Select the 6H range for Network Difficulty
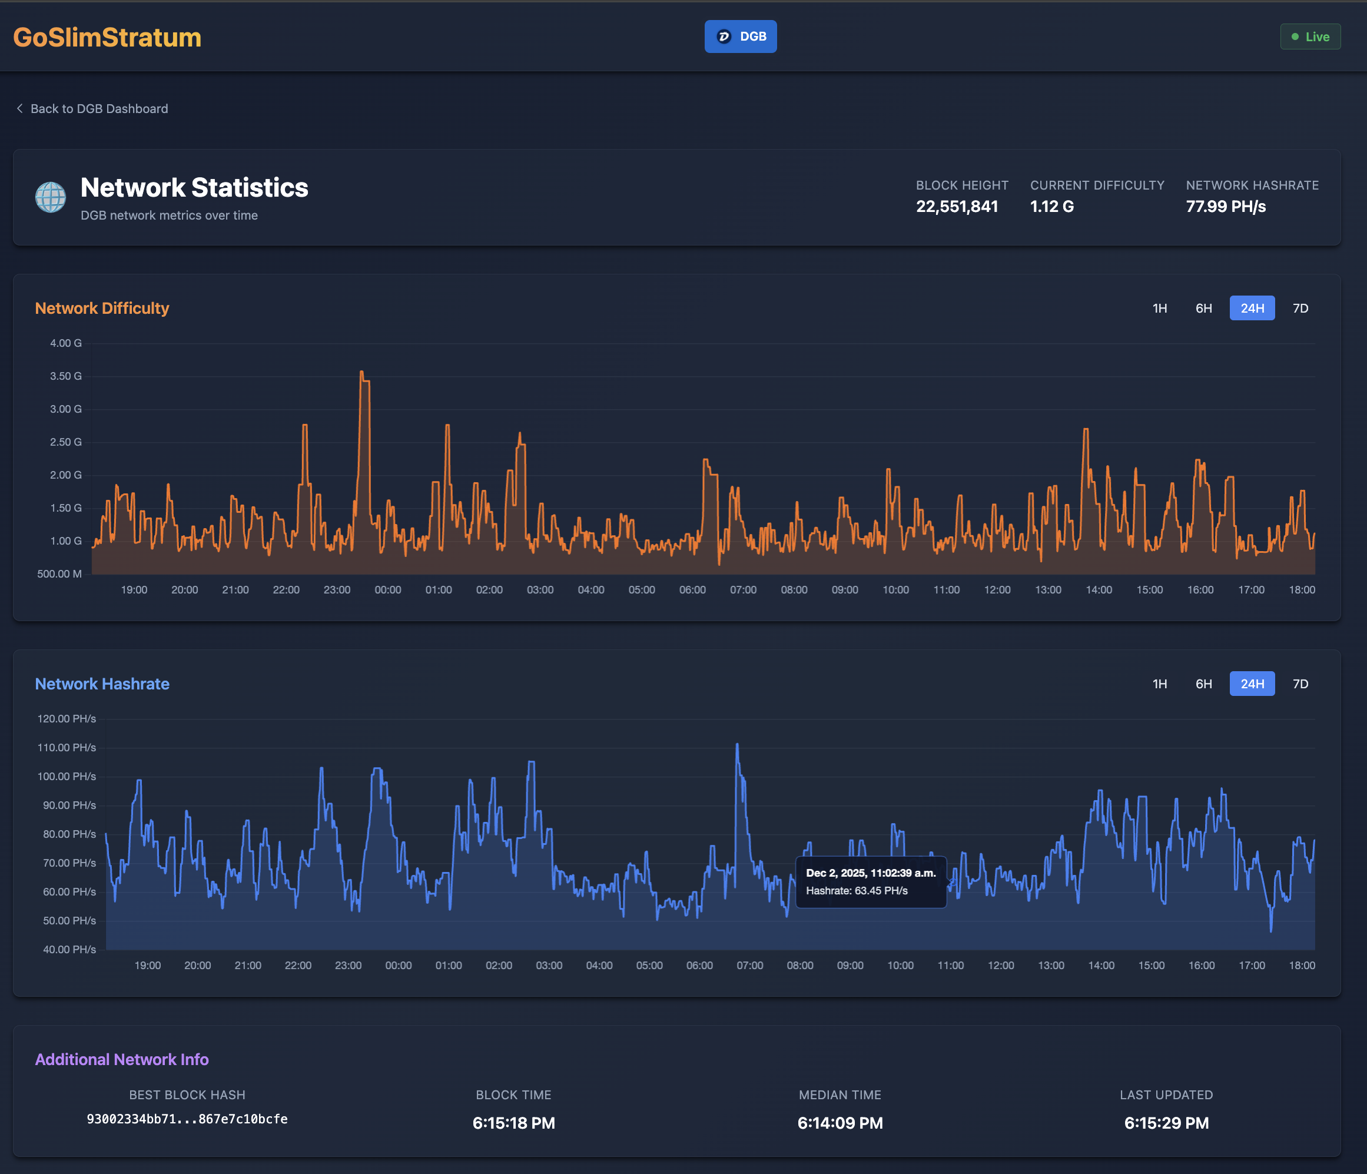Screen dimensions: 1367x1174 pos(1203,307)
